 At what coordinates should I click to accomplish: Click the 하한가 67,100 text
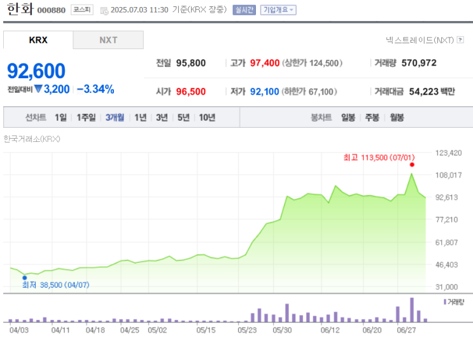309,92
